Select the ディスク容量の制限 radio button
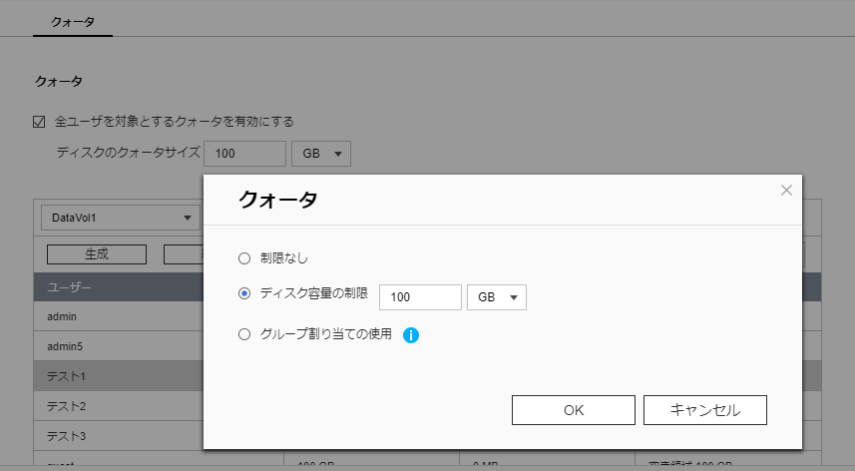This screenshot has width=855, height=471. 244,293
